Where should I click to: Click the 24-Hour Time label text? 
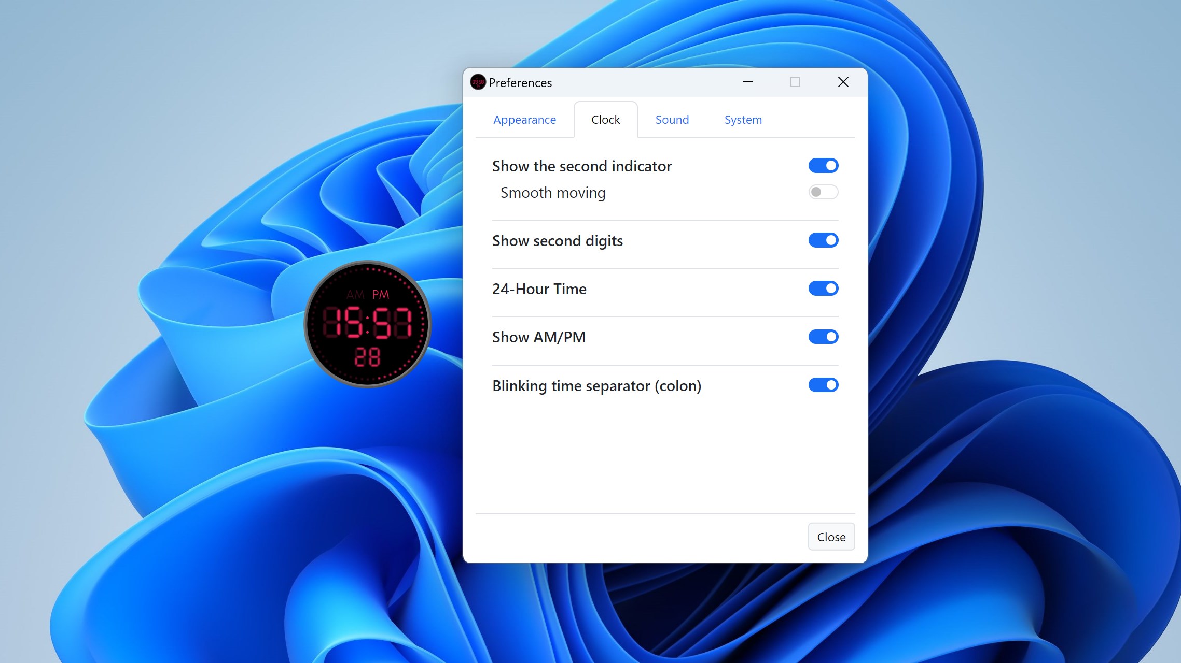pyautogui.click(x=539, y=289)
